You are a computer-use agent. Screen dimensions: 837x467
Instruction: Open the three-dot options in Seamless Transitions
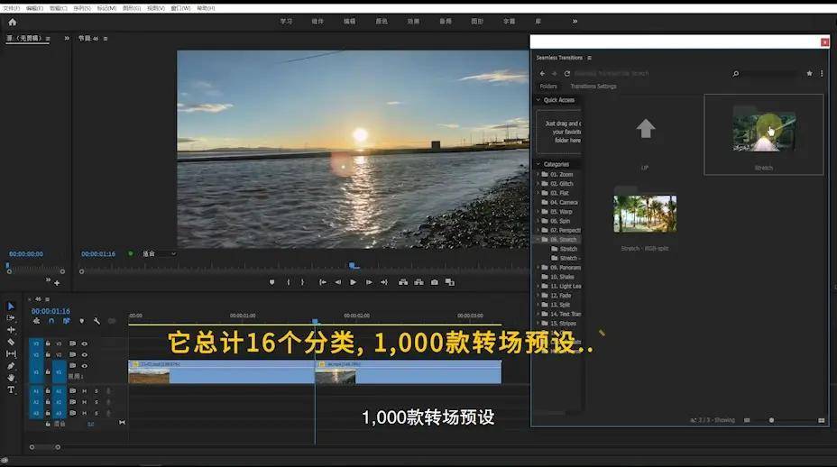pyautogui.click(x=822, y=73)
